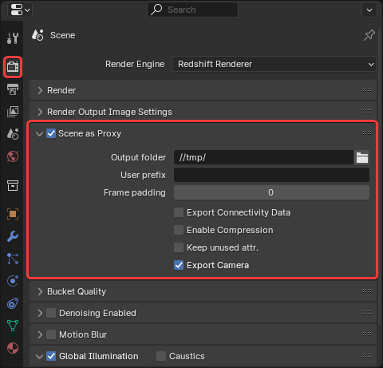Image resolution: width=383 pixels, height=368 pixels.
Task: Open the Output properties tab
Action: point(13,89)
